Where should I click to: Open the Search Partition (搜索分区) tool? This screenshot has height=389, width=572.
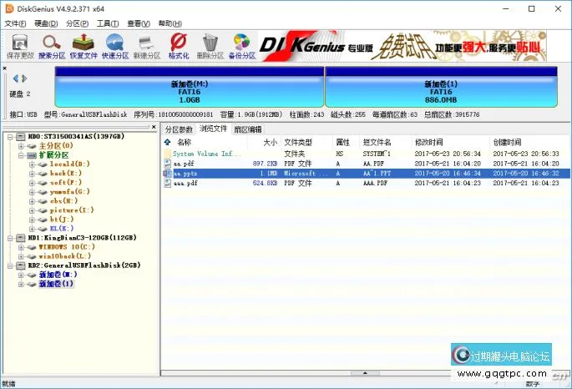click(52, 46)
